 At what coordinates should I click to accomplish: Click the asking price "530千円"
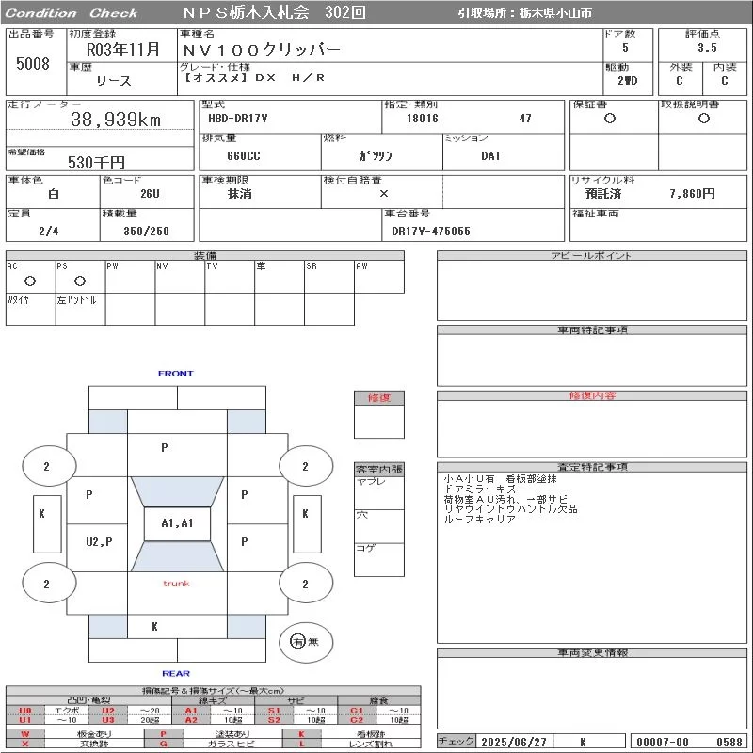pos(96,162)
